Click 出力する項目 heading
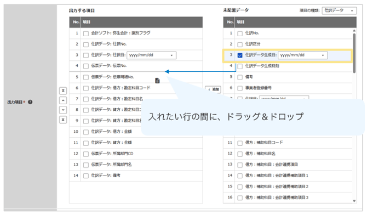 (x=82, y=10)
